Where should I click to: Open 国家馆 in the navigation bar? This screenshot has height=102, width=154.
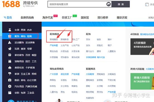click(85, 18)
